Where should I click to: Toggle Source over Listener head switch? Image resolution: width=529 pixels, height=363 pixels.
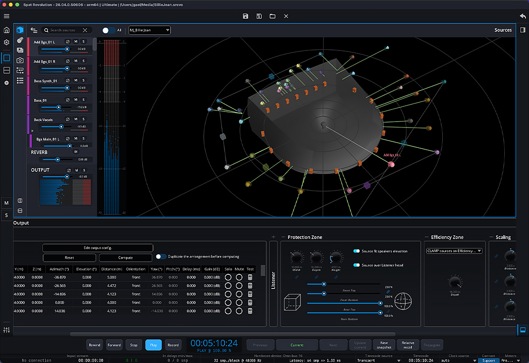(357, 265)
